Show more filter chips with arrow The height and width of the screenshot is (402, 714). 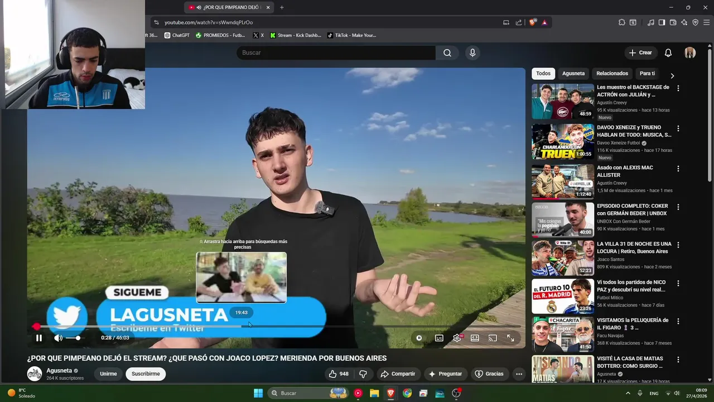(x=672, y=75)
